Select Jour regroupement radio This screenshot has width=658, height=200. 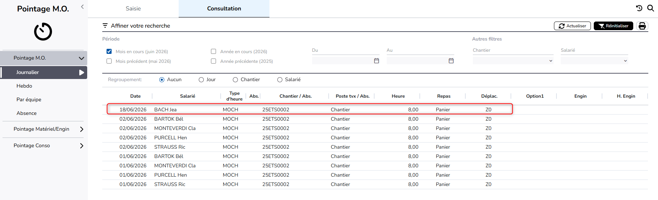pyautogui.click(x=201, y=80)
